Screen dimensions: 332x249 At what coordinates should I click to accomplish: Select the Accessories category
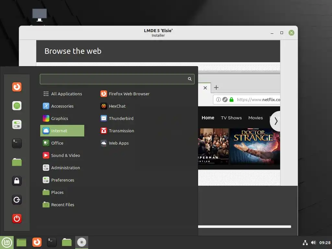[x=62, y=106]
